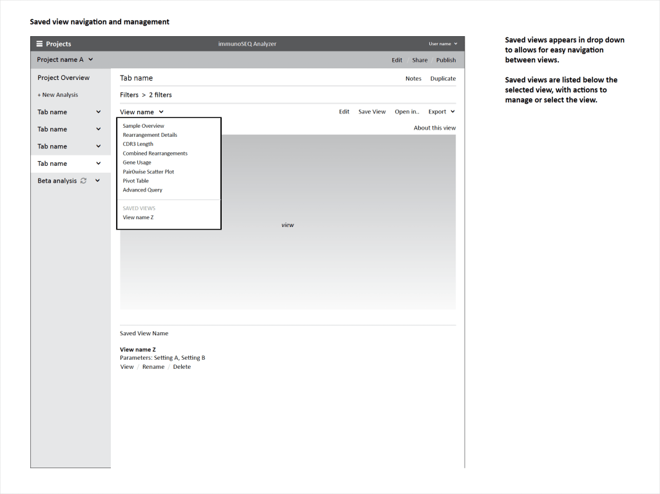Choose Pivot Table in the view list
Screen dimensions: 660x494
[135, 181]
